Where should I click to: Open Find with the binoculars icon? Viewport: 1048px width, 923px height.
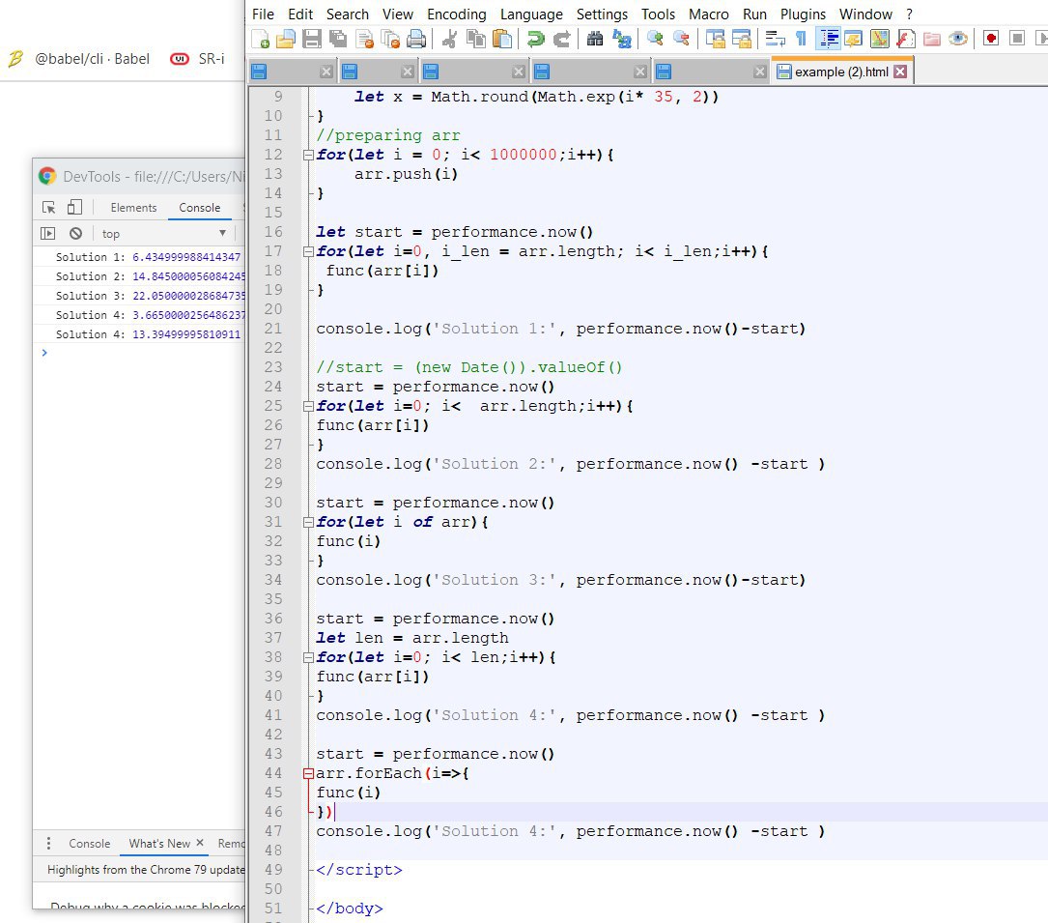595,40
